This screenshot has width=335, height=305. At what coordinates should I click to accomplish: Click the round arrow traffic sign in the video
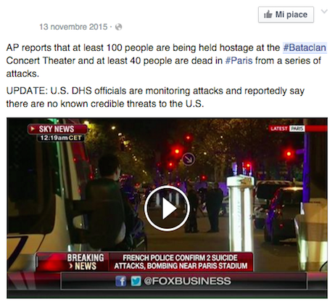click(x=189, y=159)
